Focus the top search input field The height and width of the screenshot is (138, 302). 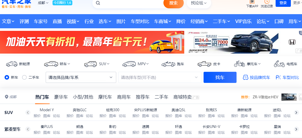point(131,3)
